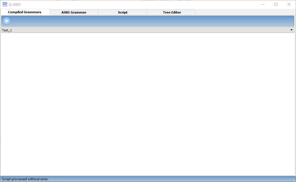Click the blank middle of the title bar
This screenshot has height=182, width=296.
138,4
